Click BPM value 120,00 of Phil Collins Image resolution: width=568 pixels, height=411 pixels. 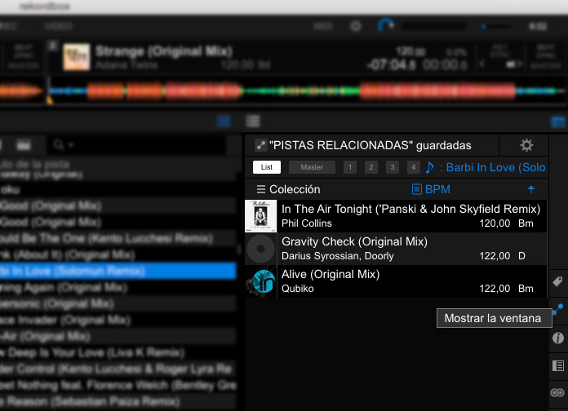click(x=495, y=223)
